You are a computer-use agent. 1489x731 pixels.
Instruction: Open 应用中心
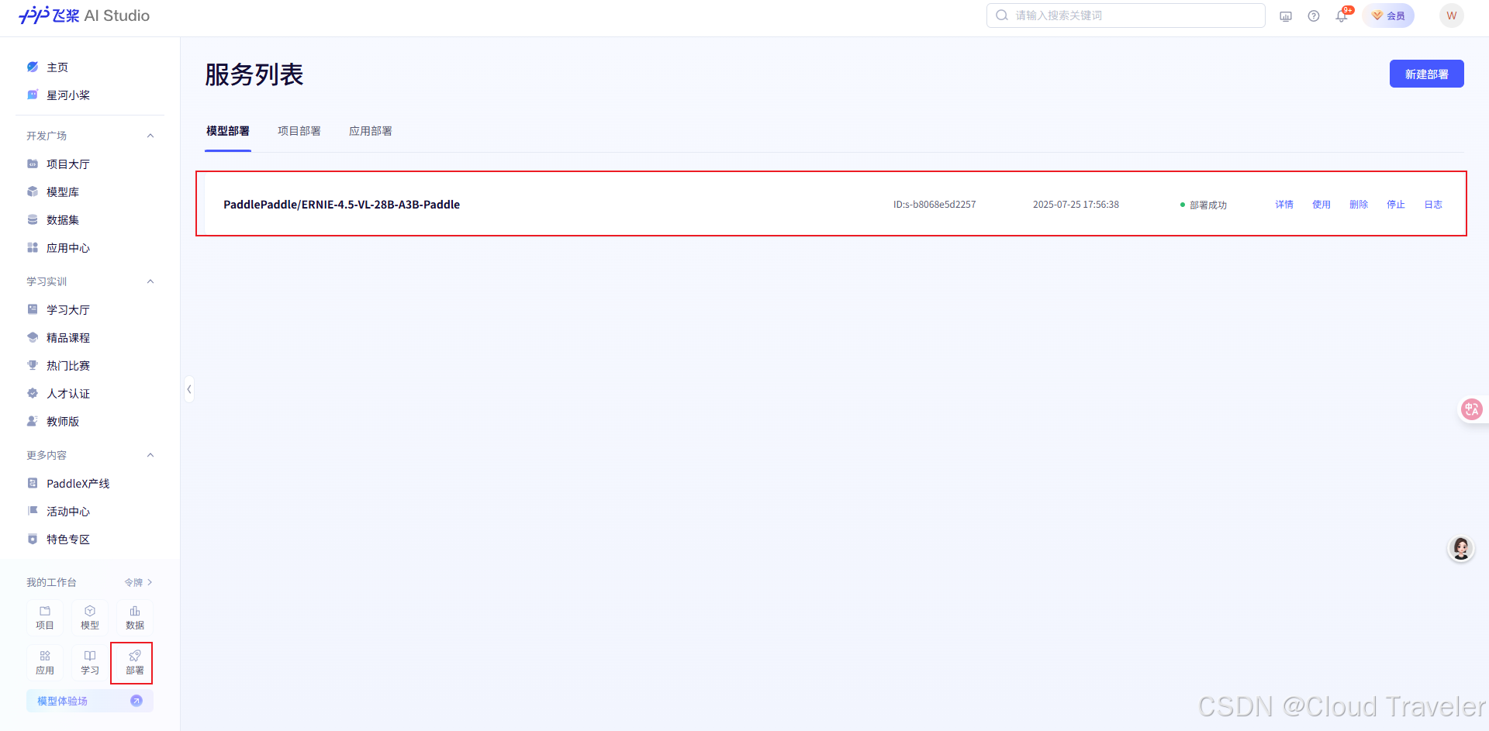(68, 248)
